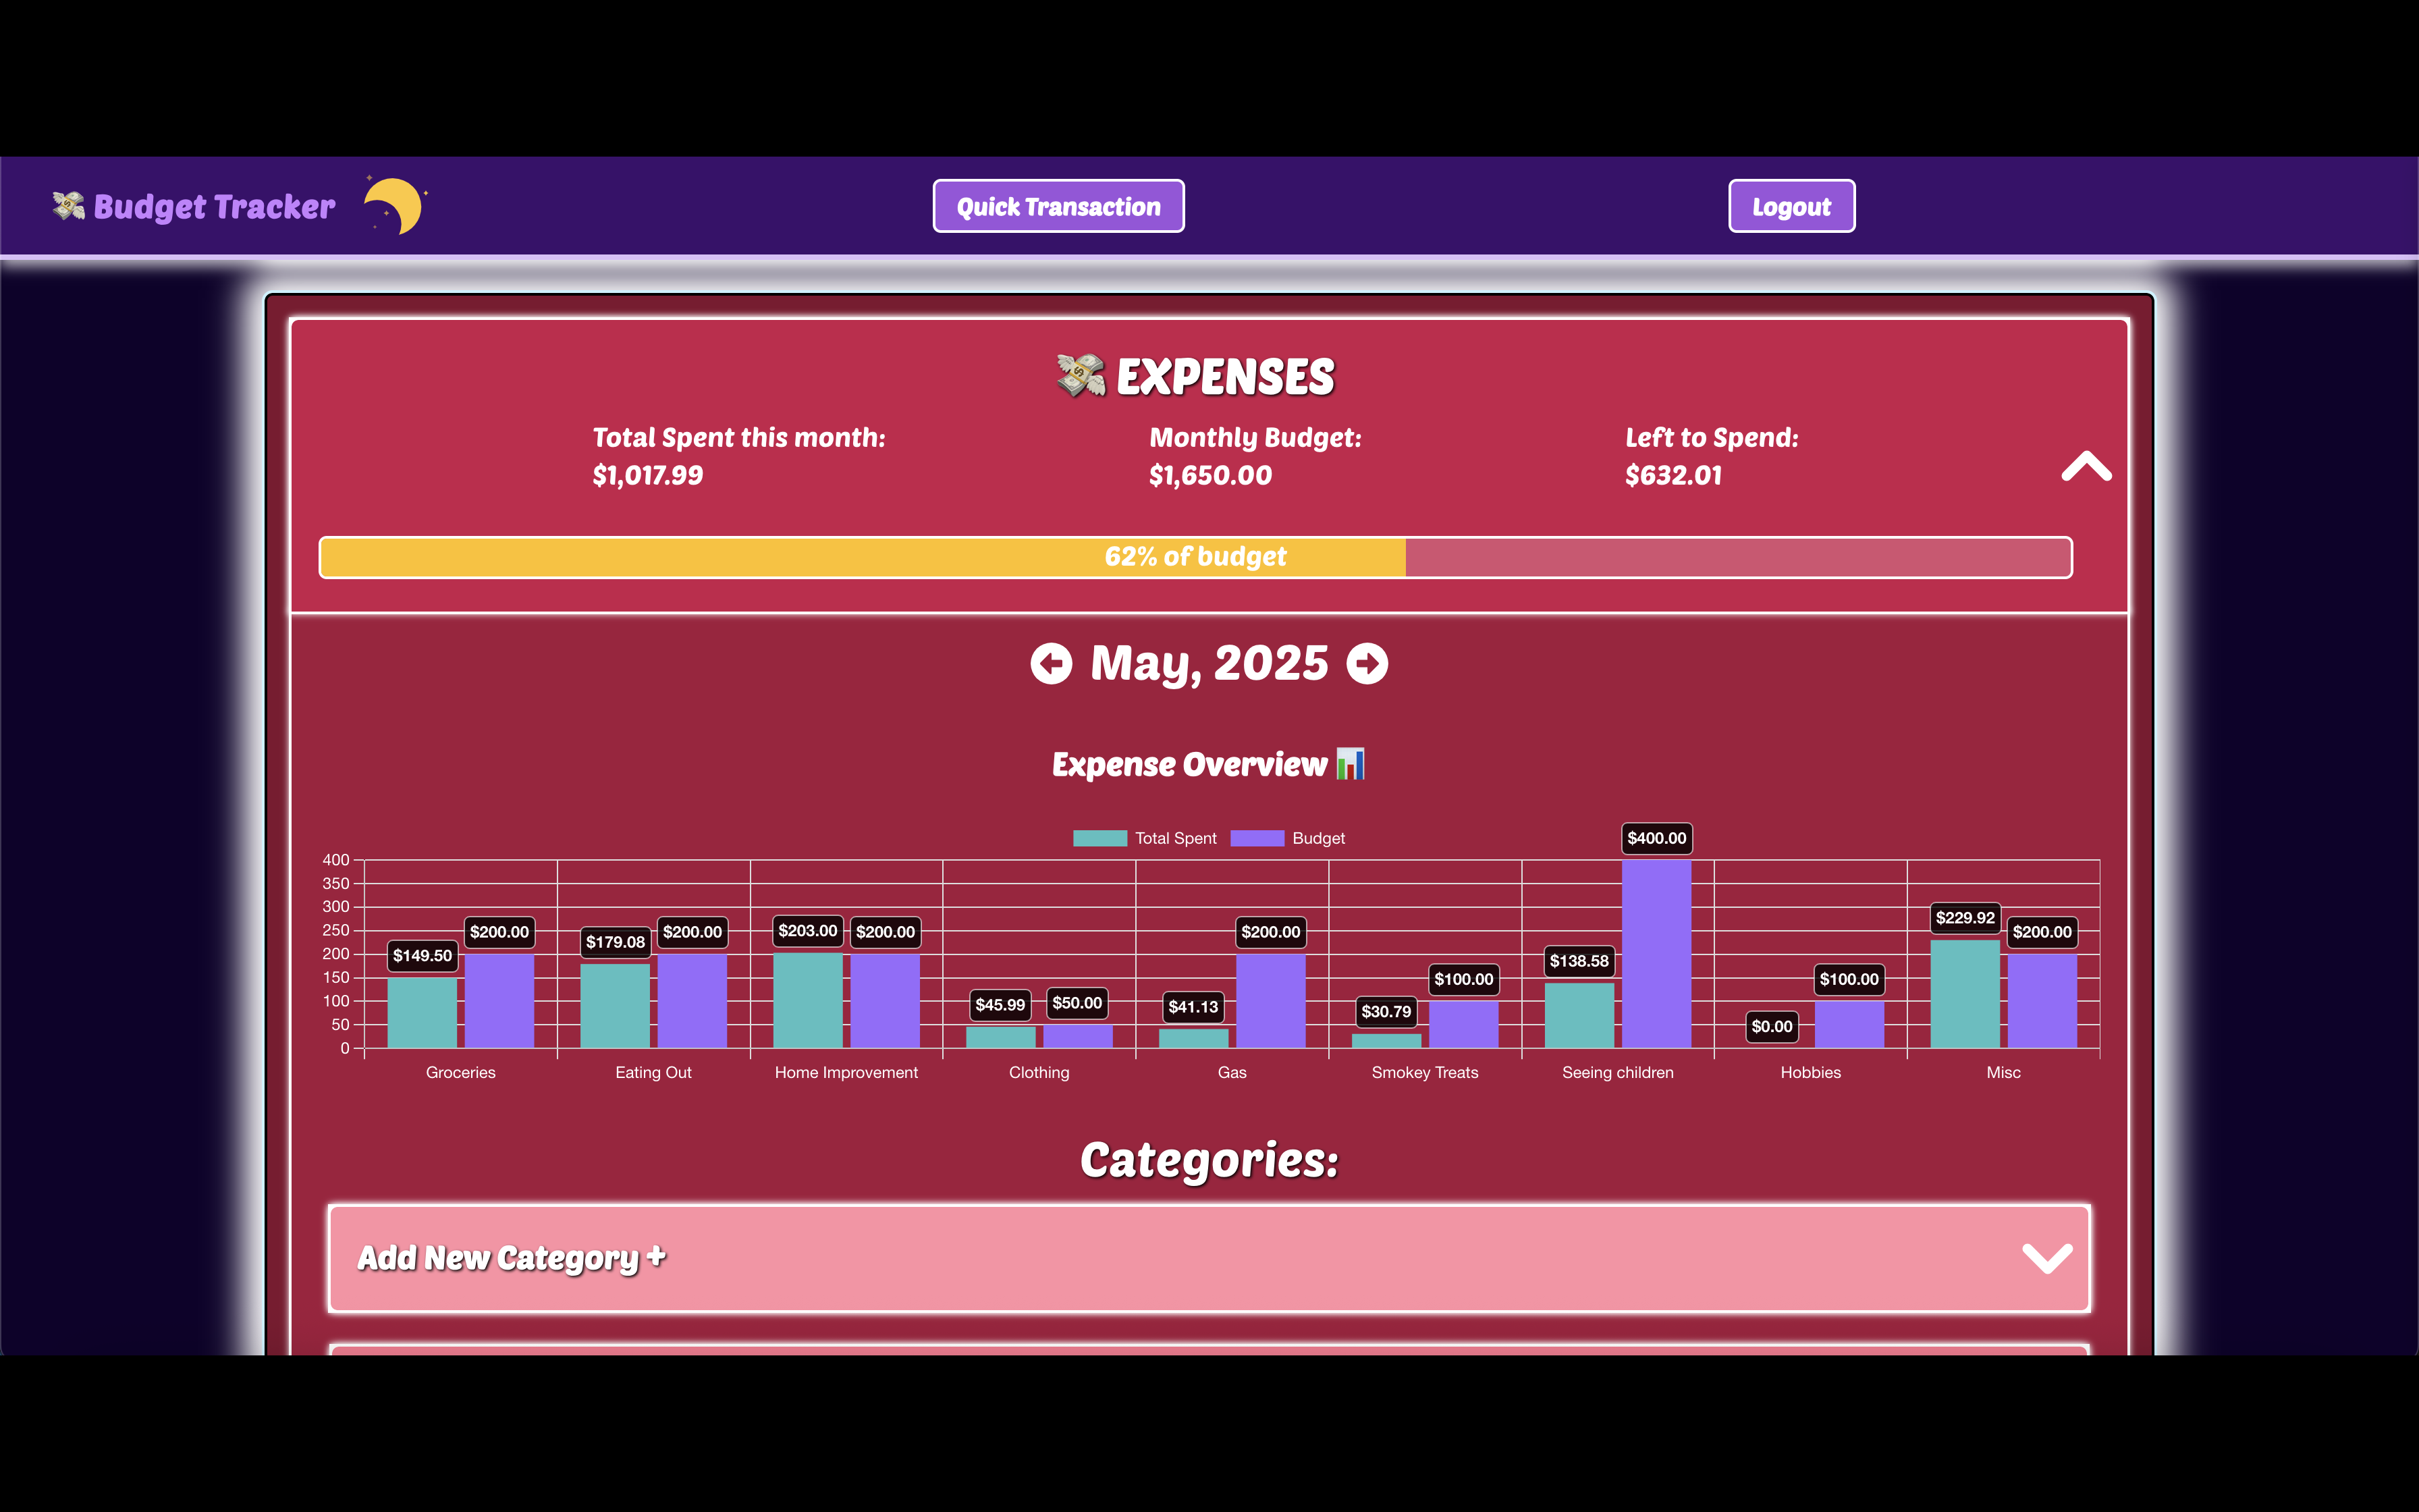
Task: Click the Quick Transaction button
Action: tap(1058, 207)
